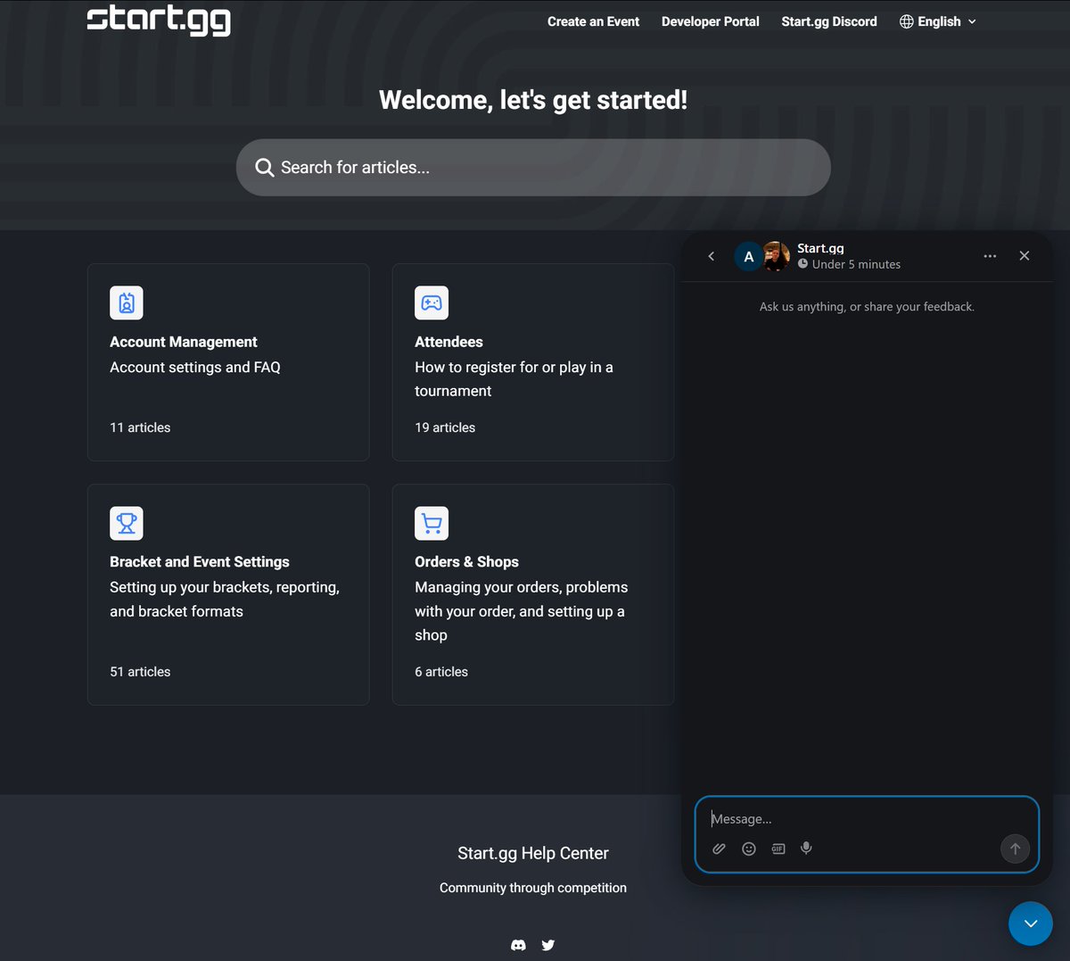1070x961 pixels.
Task: Click 'Welcome, let's get started!' heading
Action: click(x=533, y=100)
